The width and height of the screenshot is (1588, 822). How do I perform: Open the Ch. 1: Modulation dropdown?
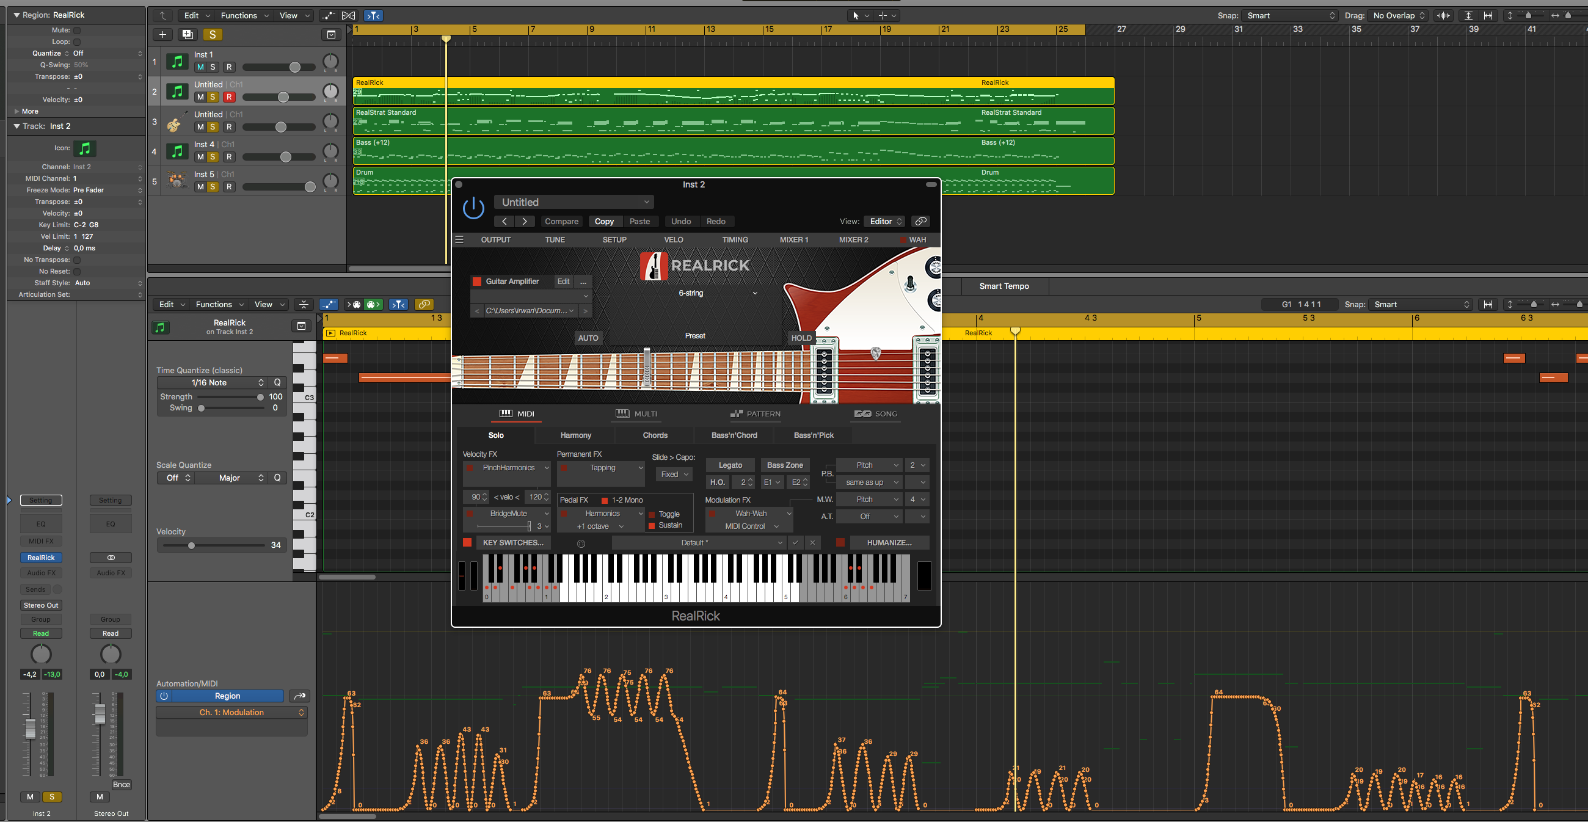coord(232,712)
